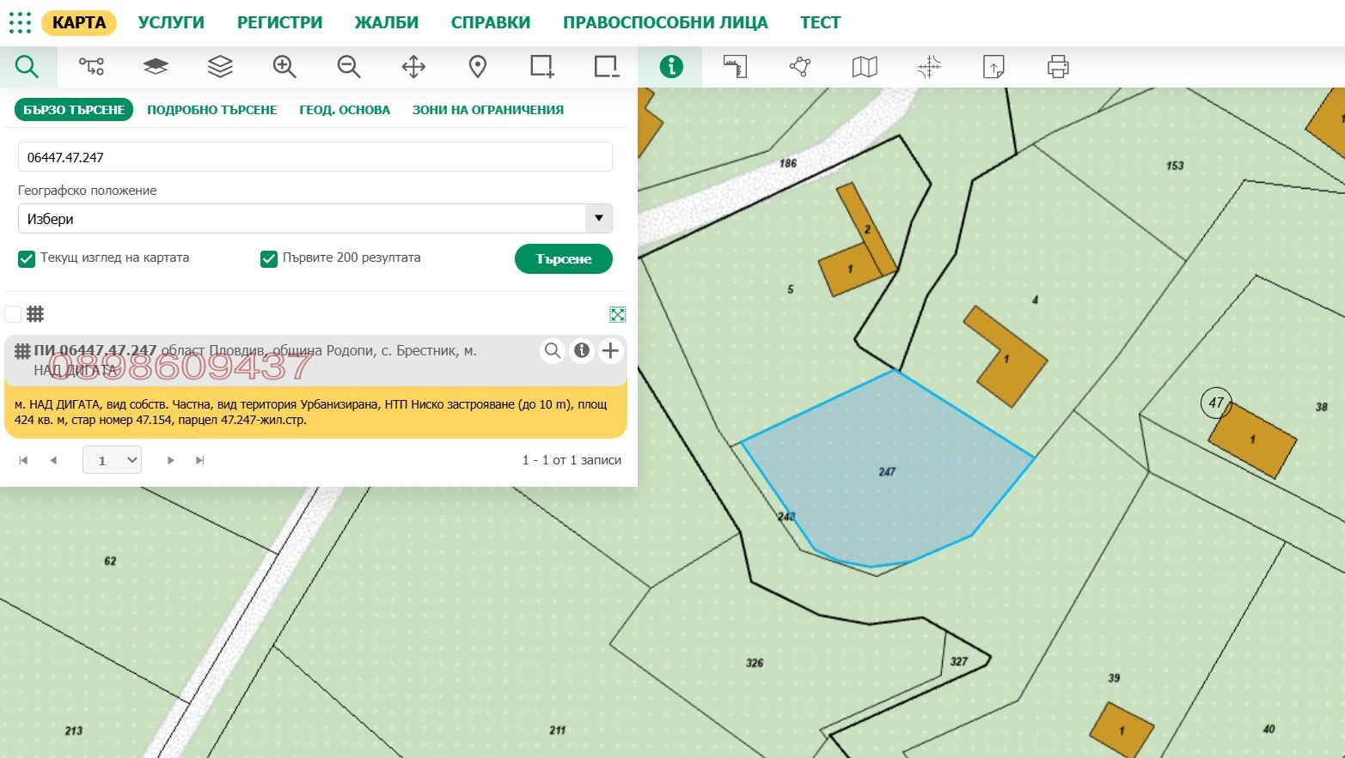Open the stacked layers panel icon

coord(220,67)
